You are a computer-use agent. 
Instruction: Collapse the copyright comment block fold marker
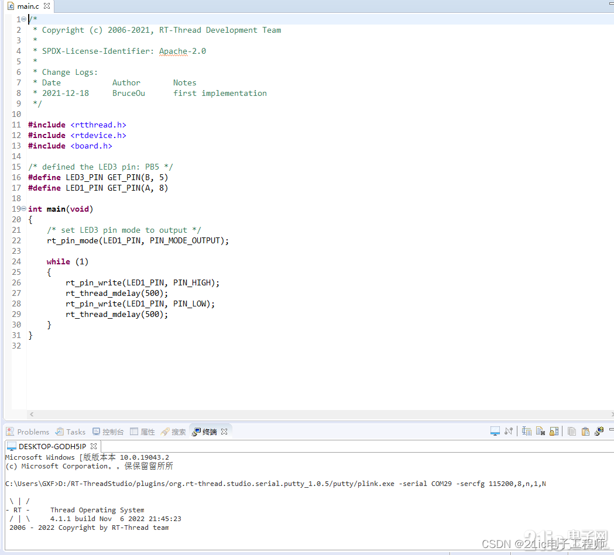click(x=23, y=19)
